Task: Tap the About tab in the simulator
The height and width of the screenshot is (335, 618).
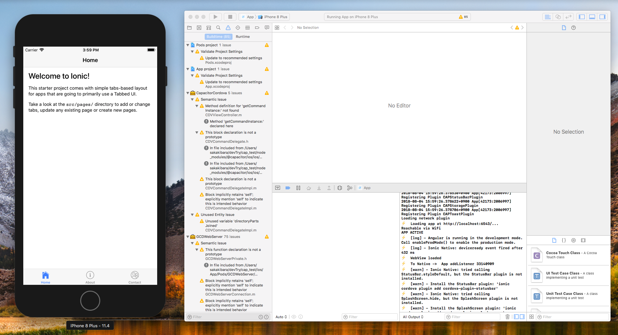Action: pyautogui.click(x=90, y=277)
